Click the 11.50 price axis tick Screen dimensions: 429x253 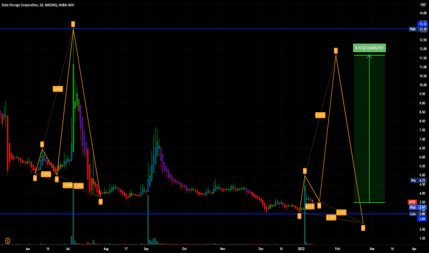tap(423, 58)
